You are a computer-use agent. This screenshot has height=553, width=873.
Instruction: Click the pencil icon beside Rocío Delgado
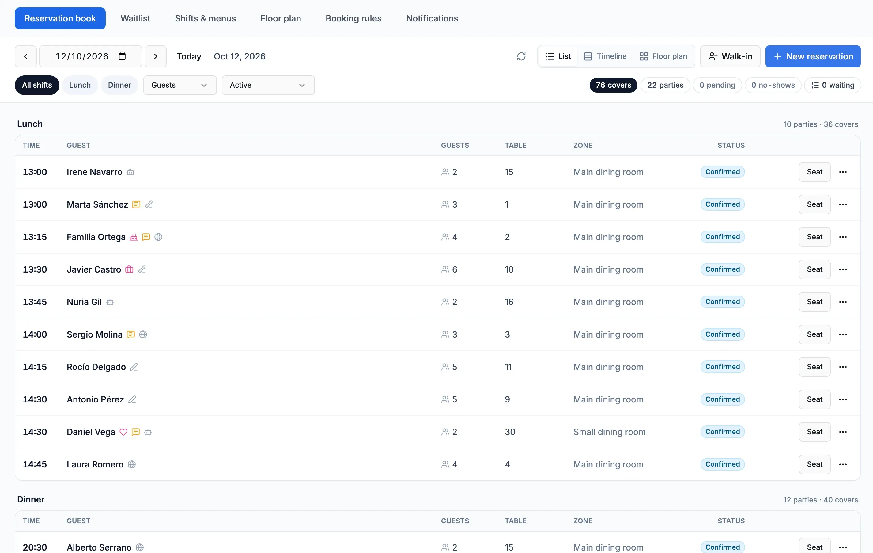(134, 367)
